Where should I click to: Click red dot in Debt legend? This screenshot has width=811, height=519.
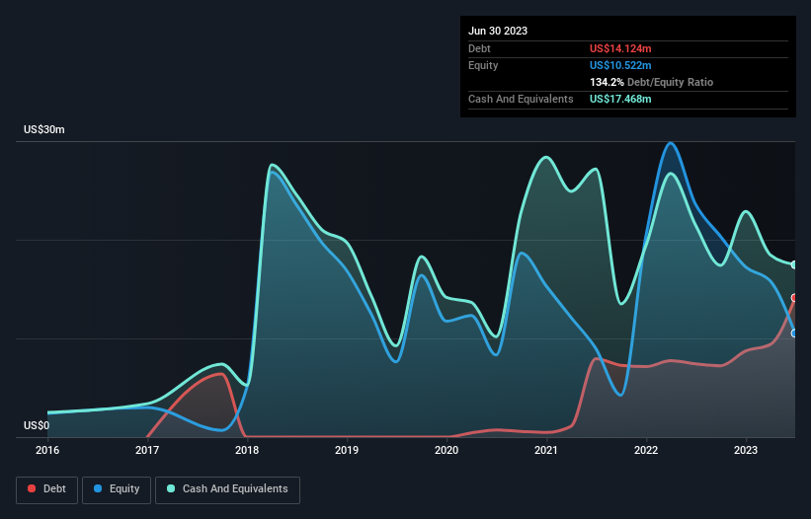[x=32, y=488]
